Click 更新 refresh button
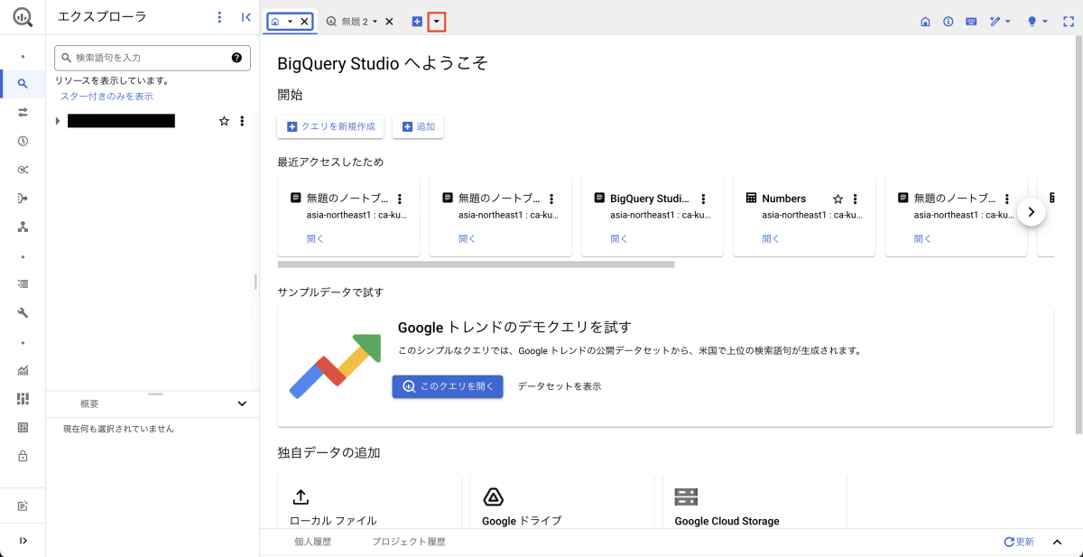 1019,542
